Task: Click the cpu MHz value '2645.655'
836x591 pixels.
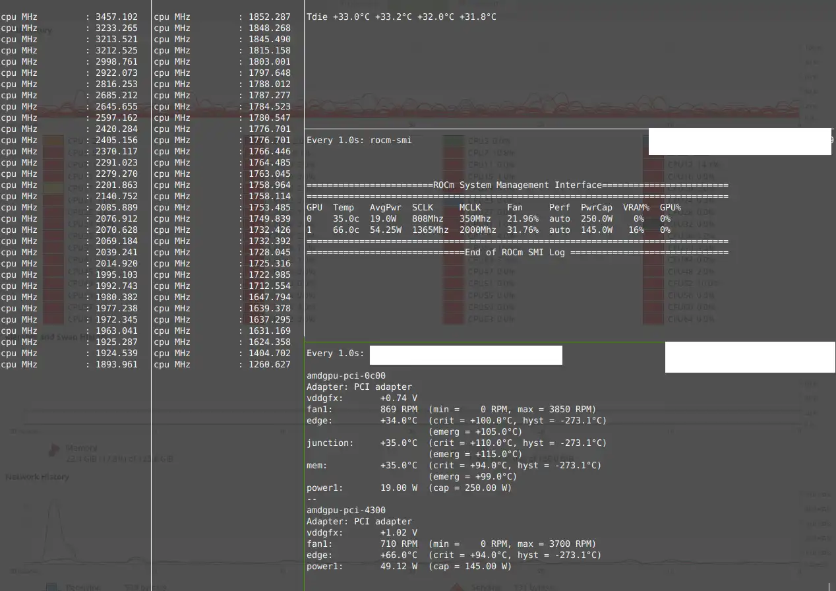Action: click(117, 106)
